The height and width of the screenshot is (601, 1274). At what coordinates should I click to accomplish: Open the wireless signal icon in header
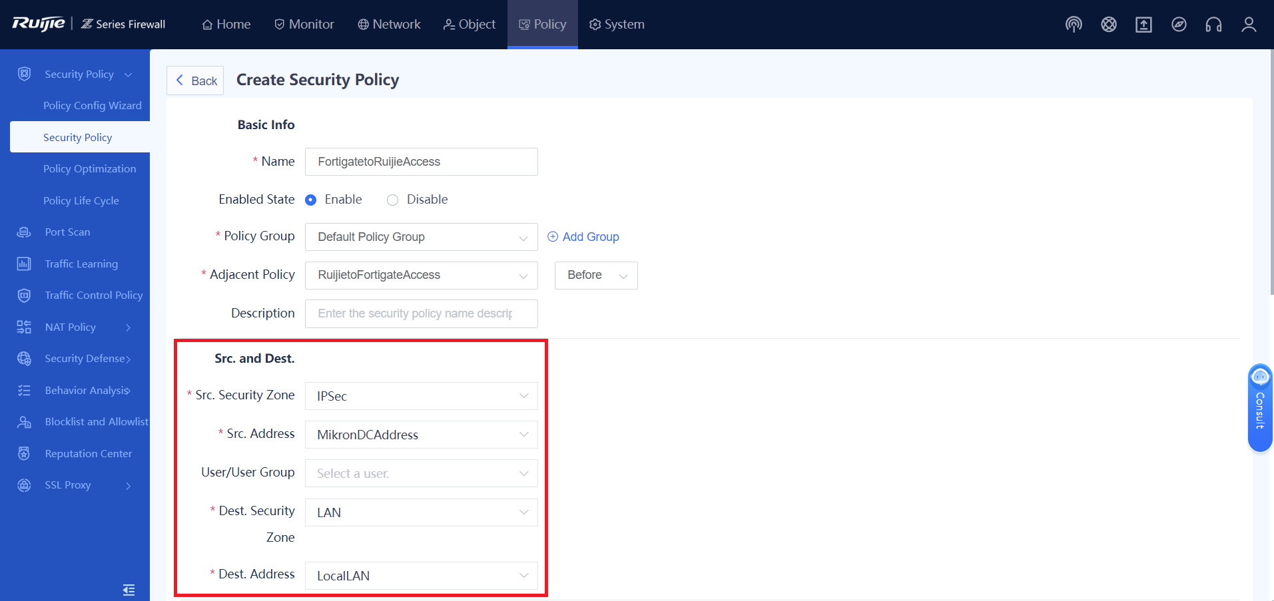coord(1074,25)
